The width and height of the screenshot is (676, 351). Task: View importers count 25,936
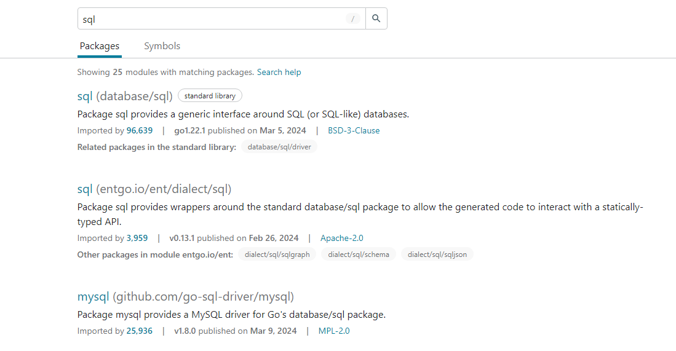[139, 331]
